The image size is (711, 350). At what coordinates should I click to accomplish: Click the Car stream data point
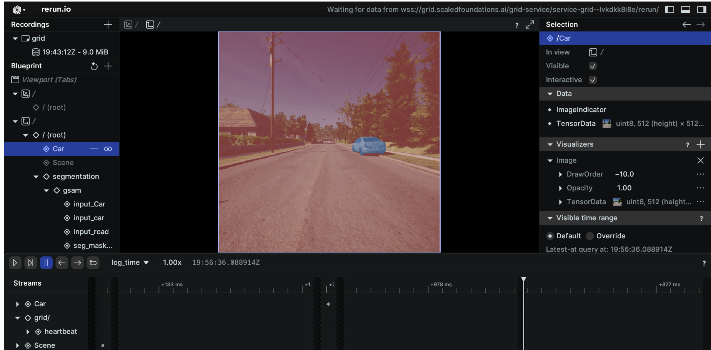click(x=328, y=304)
